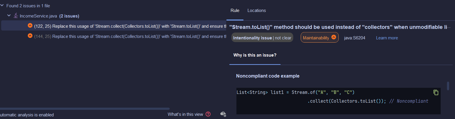Click the Maintainability badge severity icon
455x119 pixels.
tap(334, 38)
